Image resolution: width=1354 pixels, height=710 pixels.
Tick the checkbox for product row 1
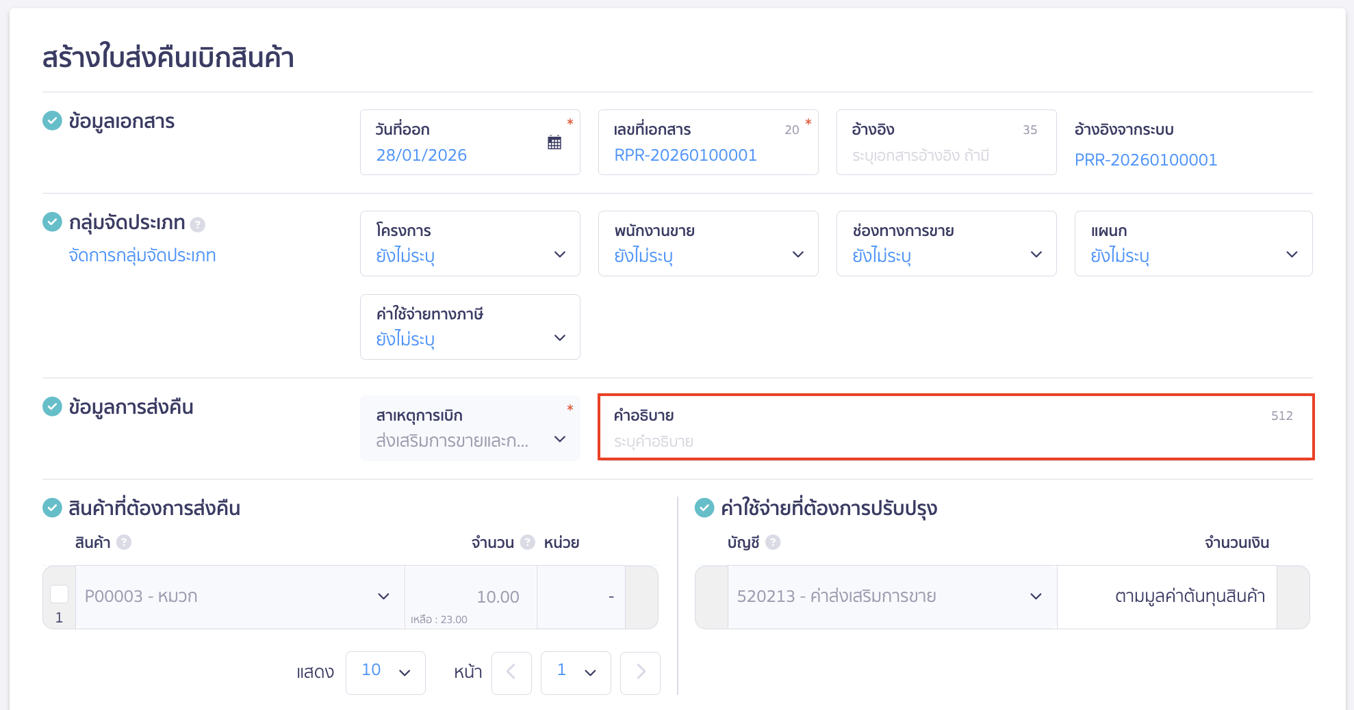60,594
